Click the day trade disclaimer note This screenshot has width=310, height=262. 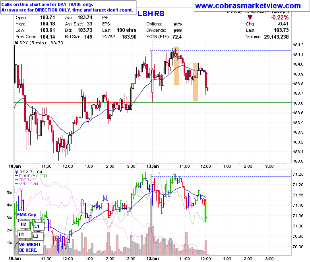point(68,7)
